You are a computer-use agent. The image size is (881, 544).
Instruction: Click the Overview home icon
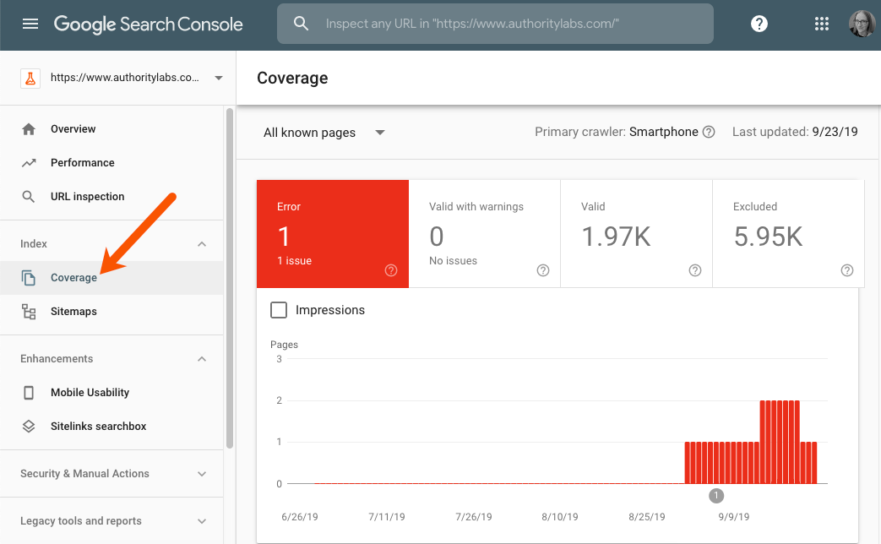[29, 129]
